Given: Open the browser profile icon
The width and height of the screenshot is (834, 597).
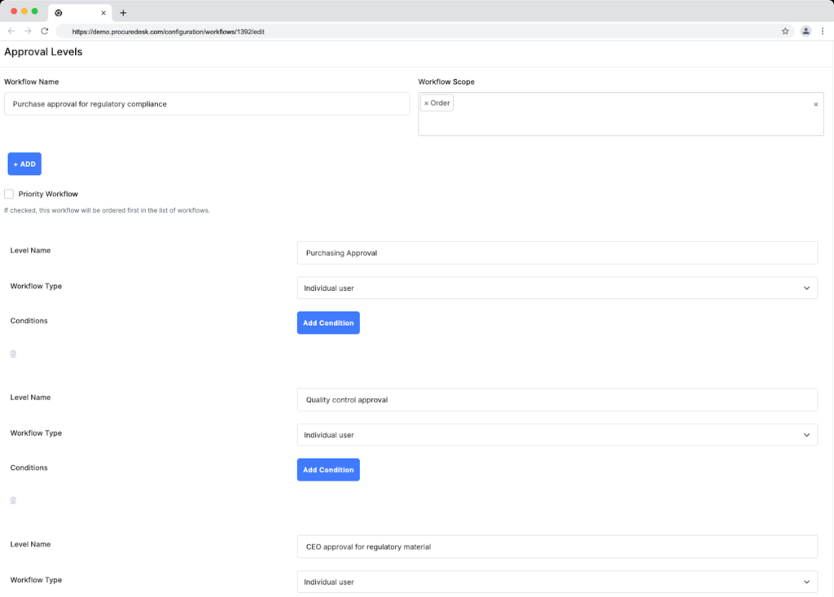Looking at the screenshot, I should 805,32.
